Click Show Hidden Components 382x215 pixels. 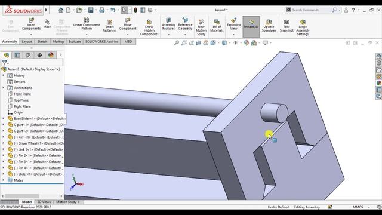click(x=149, y=27)
